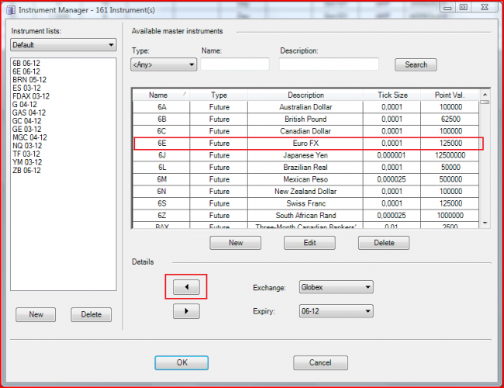Click the 6N name cell

coord(161,192)
